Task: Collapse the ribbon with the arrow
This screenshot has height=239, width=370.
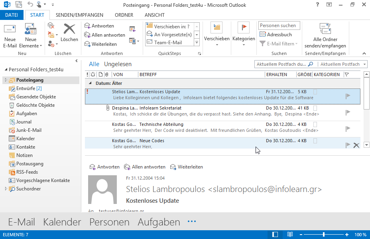Action: [364, 53]
